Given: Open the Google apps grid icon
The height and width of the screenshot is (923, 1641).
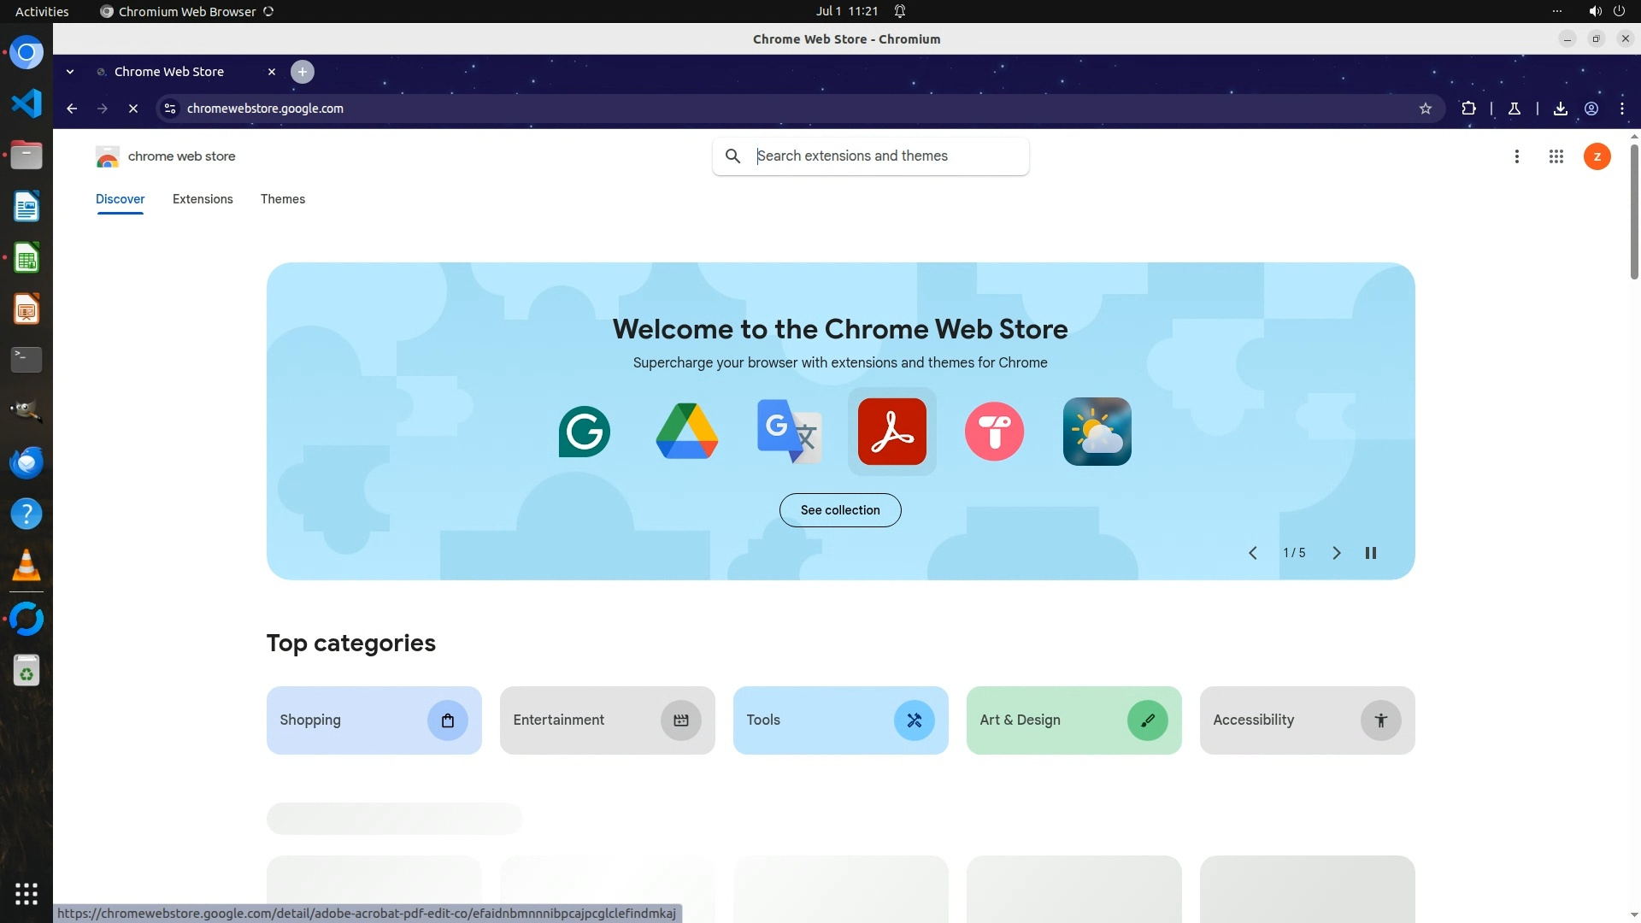Looking at the screenshot, I should 1556,156.
